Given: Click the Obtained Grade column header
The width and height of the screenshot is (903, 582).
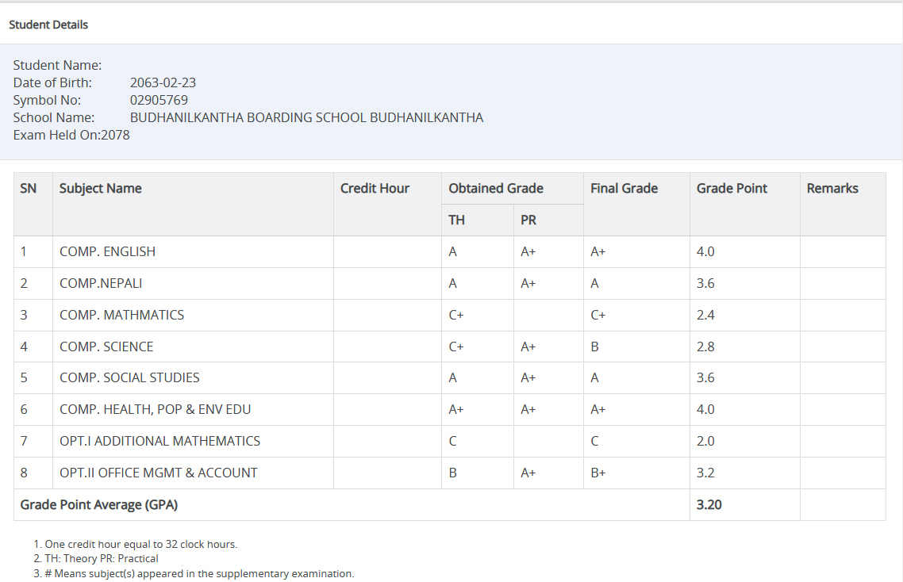Looking at the screenshot, I should click(x=496, y=188).
